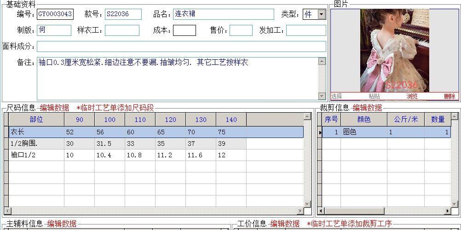Click the 备注 scrollbar down arrow
This screenshot has width=461, height=230.
pyautogui.click(x=322, y=96)
